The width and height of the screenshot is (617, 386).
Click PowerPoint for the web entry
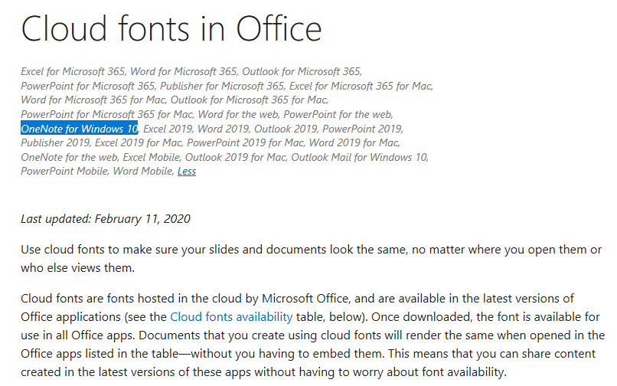click(338, 114)
